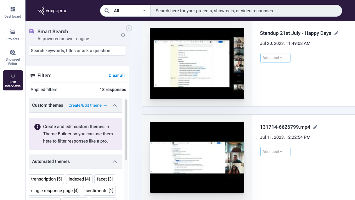Collapse the Custom themes section
Viewport: 355px width, 200px height.
click(x=115, y=105)
